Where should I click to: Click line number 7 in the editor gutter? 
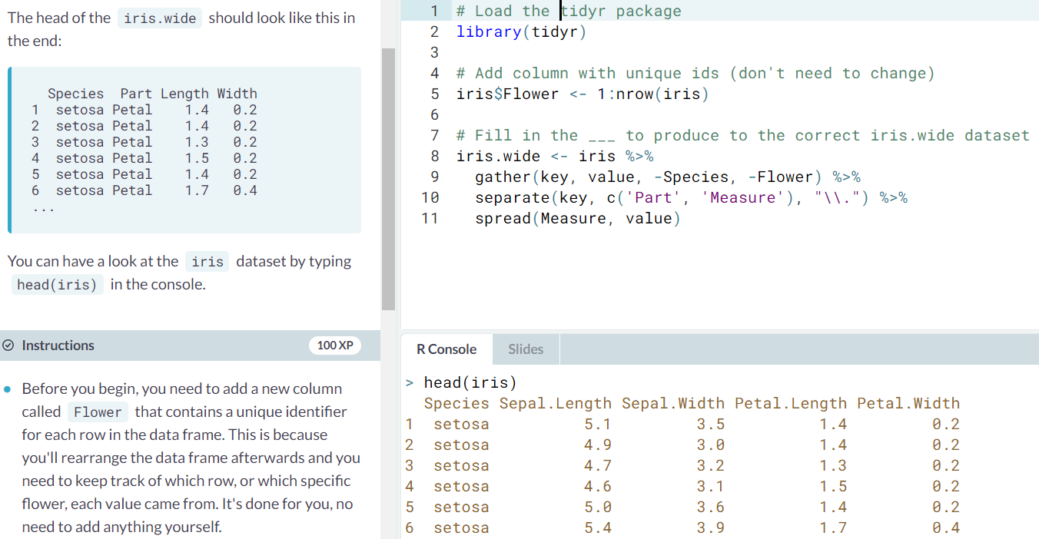coord(434,136)
